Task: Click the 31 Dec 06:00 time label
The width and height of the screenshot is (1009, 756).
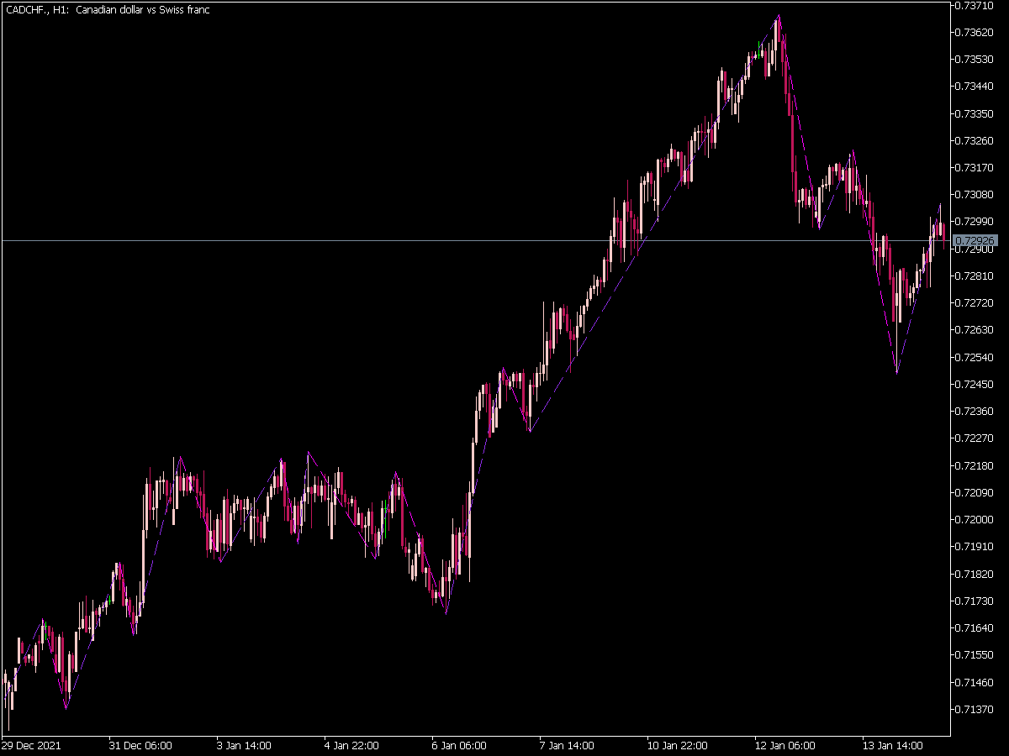Action: (140, 745)
